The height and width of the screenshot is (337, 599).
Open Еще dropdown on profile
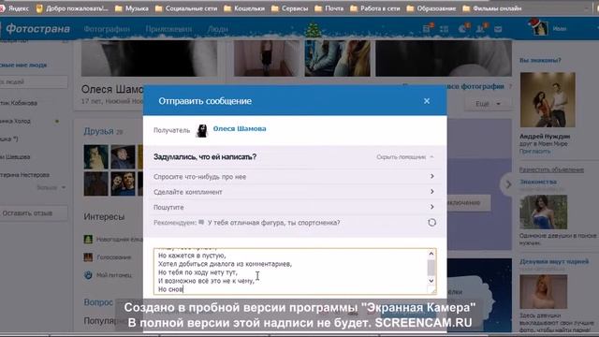(x=488, y=104)
